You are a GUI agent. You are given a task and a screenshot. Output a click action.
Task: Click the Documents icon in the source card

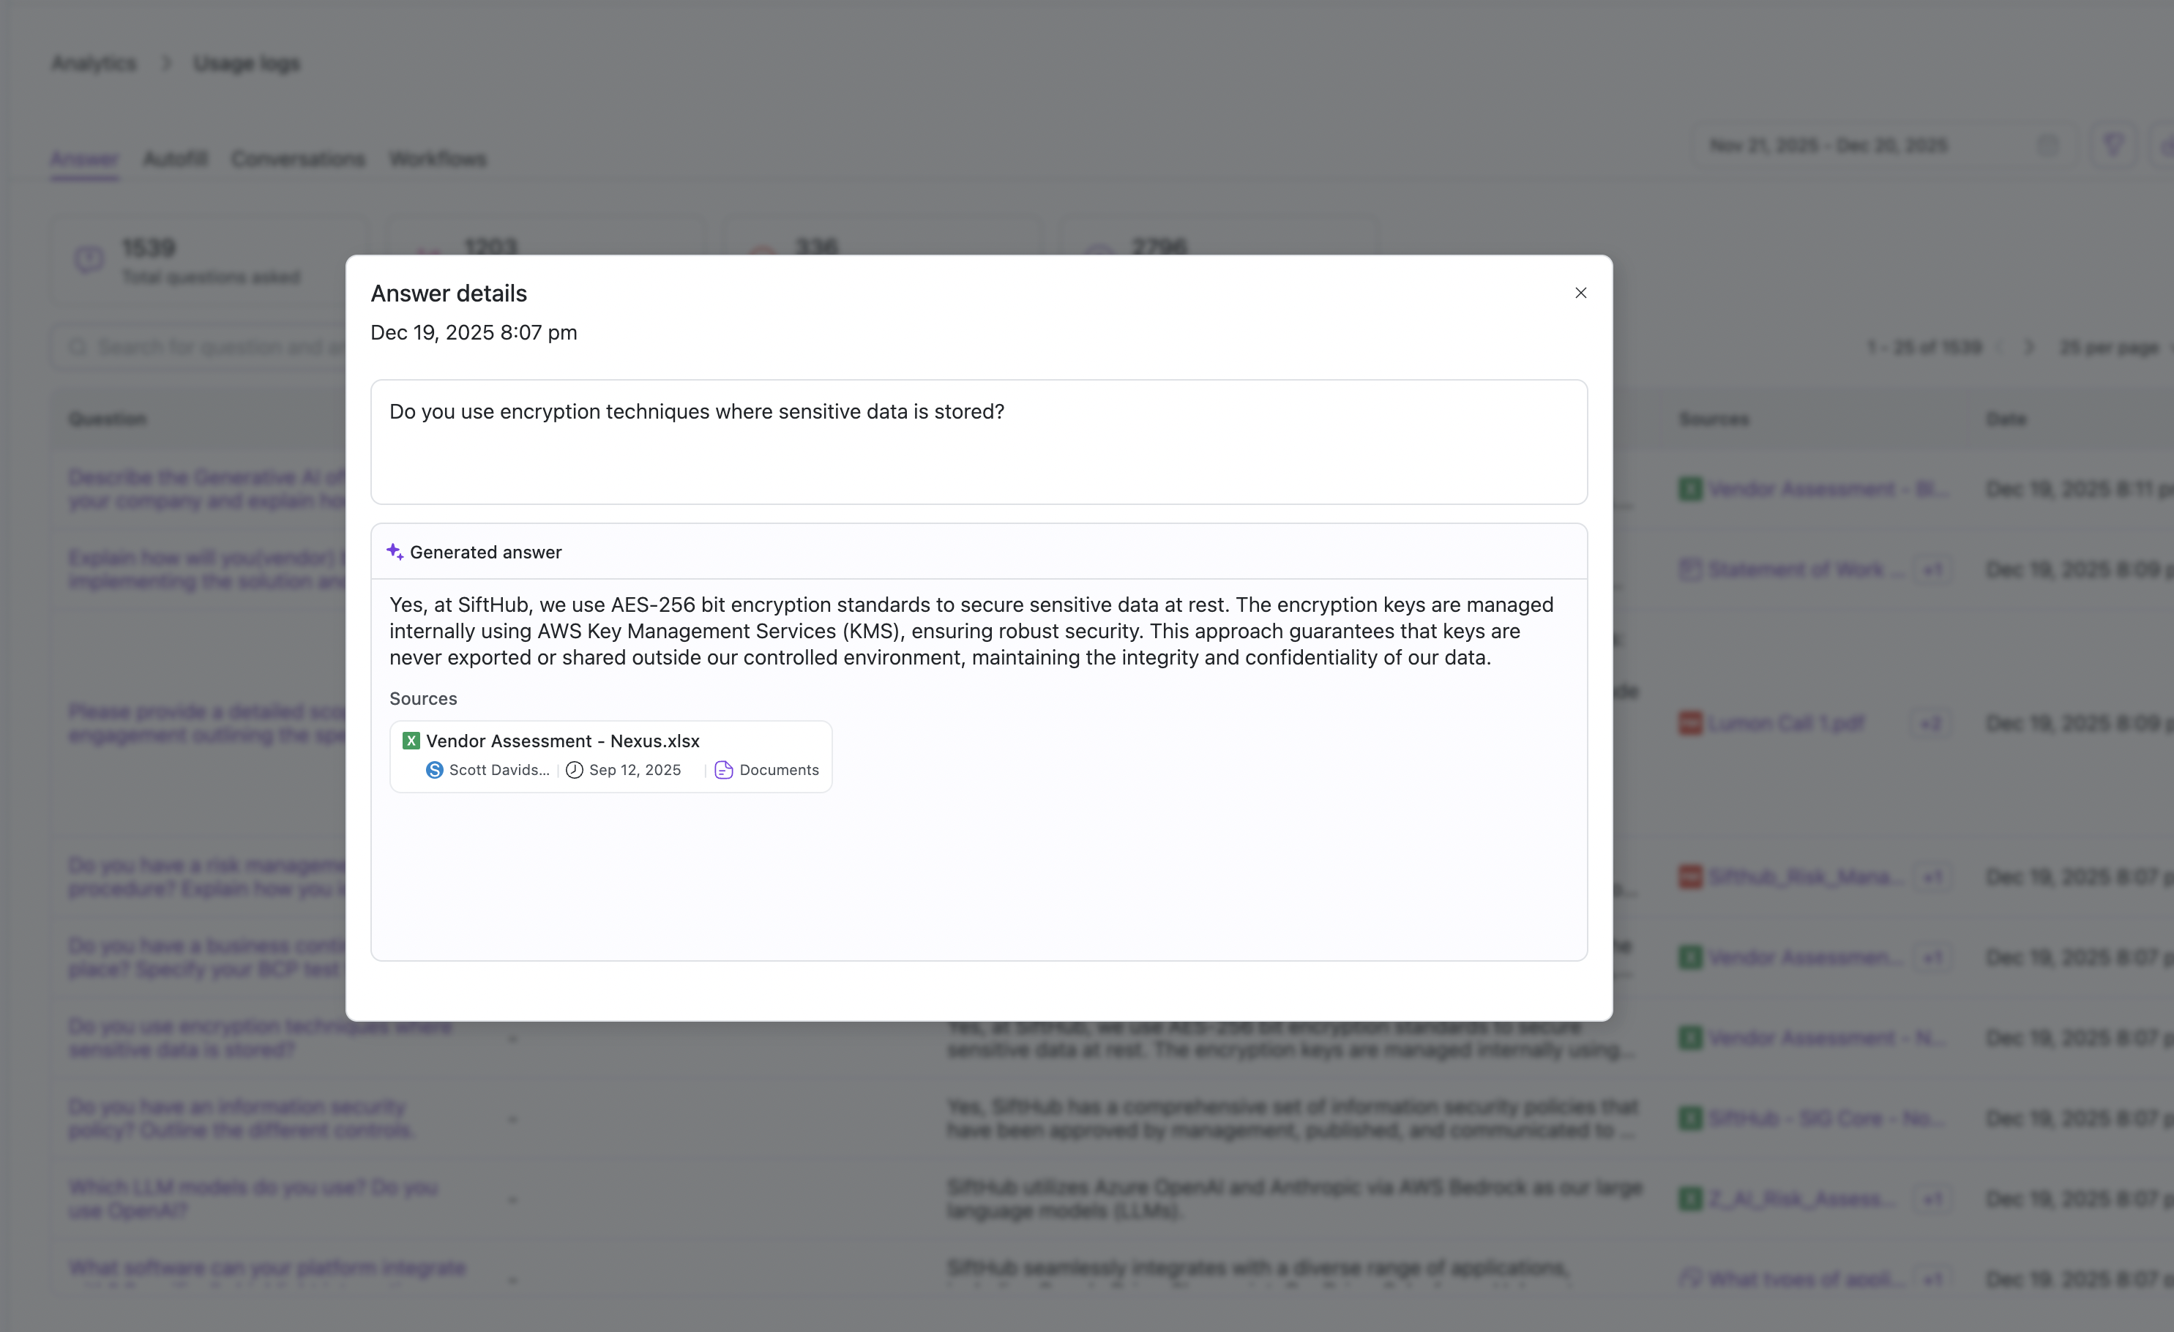pos(723,770)
